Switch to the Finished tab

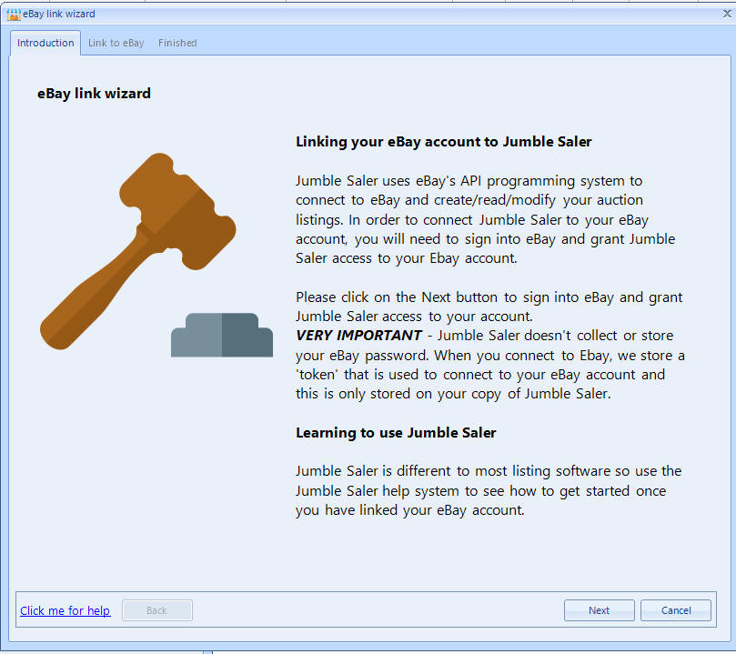[x=177, y=43]
